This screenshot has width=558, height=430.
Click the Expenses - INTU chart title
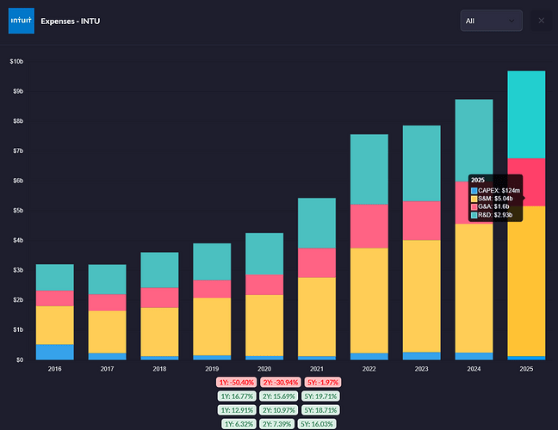tap(71, 20)
